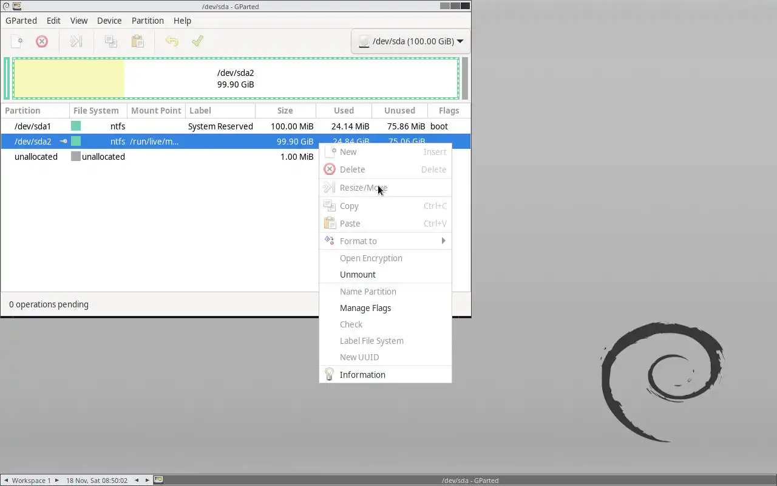Choose Manage Flags in the context menu
This screenshot has width=777, height=486.
pyautogui.click(x=385, y=308)
